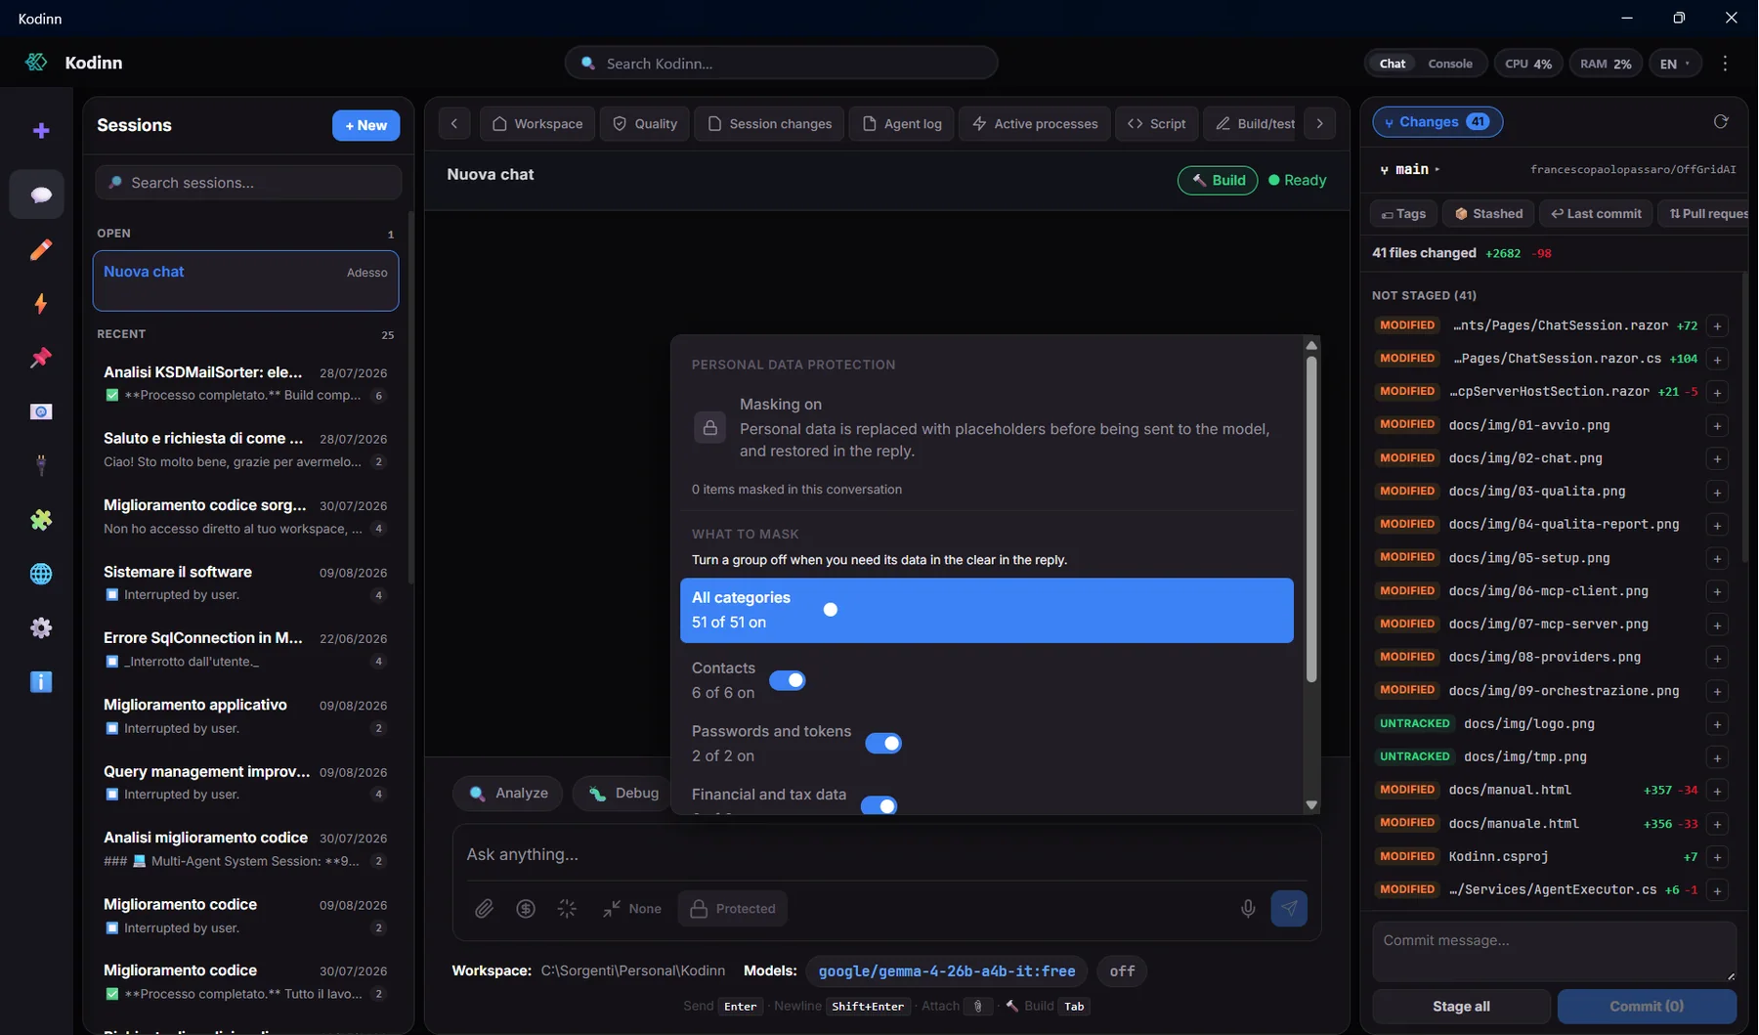
Task: Toggle the off pill beside the model
Action: coord(1122,971)
